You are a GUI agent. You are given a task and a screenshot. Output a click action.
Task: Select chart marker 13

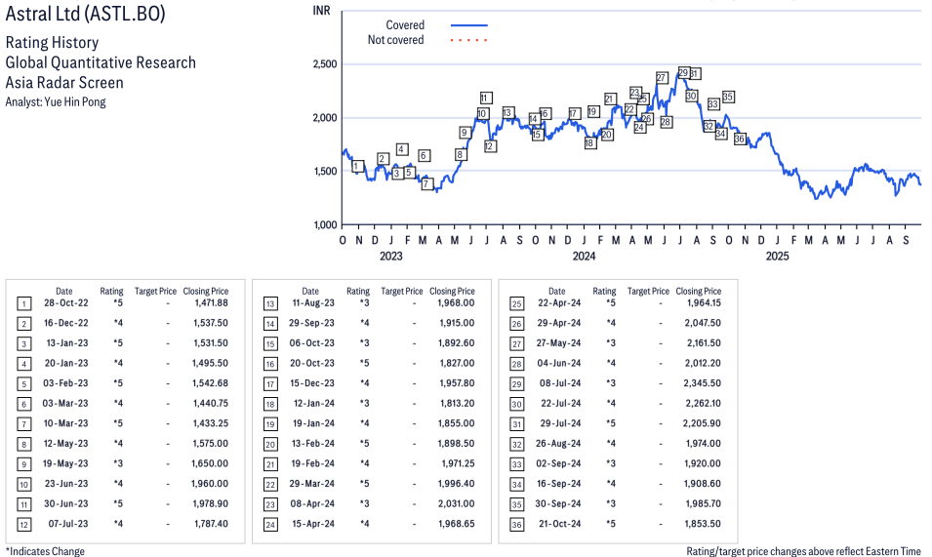click(507, 113)
